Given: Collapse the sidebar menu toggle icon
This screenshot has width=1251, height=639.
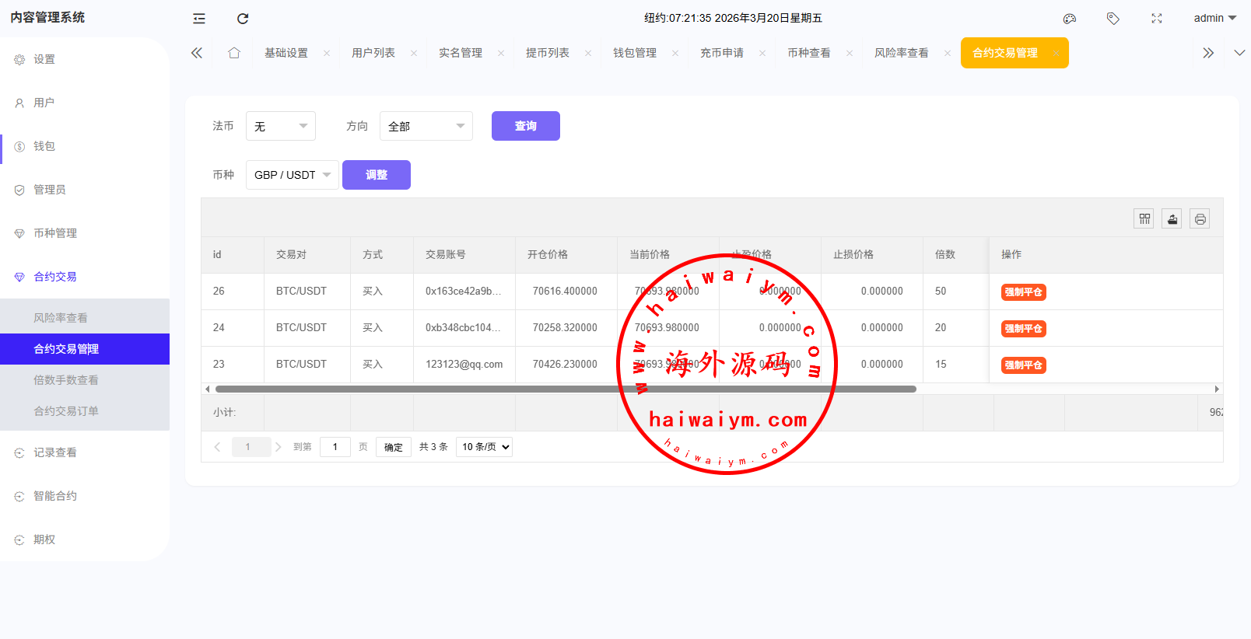Looking at the screenshot, I should click(199, 19).
